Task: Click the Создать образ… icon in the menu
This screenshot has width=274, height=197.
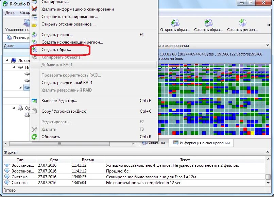Action: click(34, 50)
